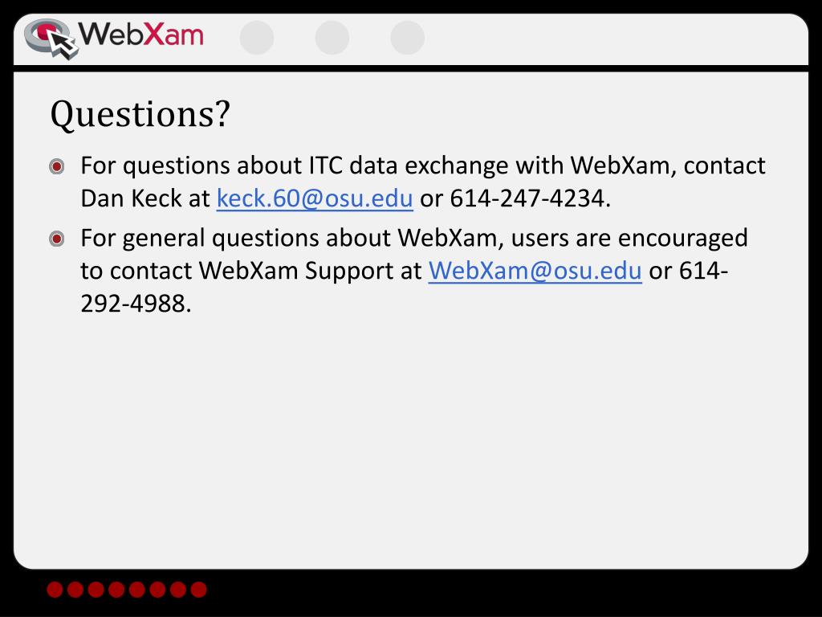Click the first gray circle in header
Screen dimensions: 822x617
257,38
